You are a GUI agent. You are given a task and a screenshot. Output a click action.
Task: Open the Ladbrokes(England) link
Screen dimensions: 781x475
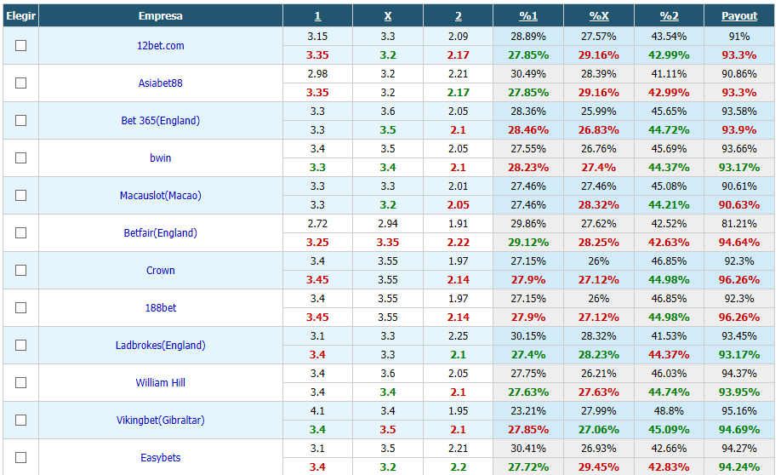(x=161, y=345)
